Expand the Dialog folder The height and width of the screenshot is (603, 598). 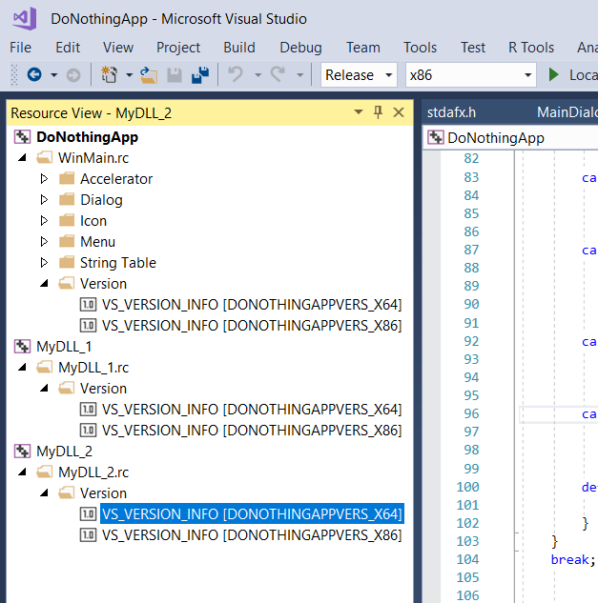click(44, 199)
